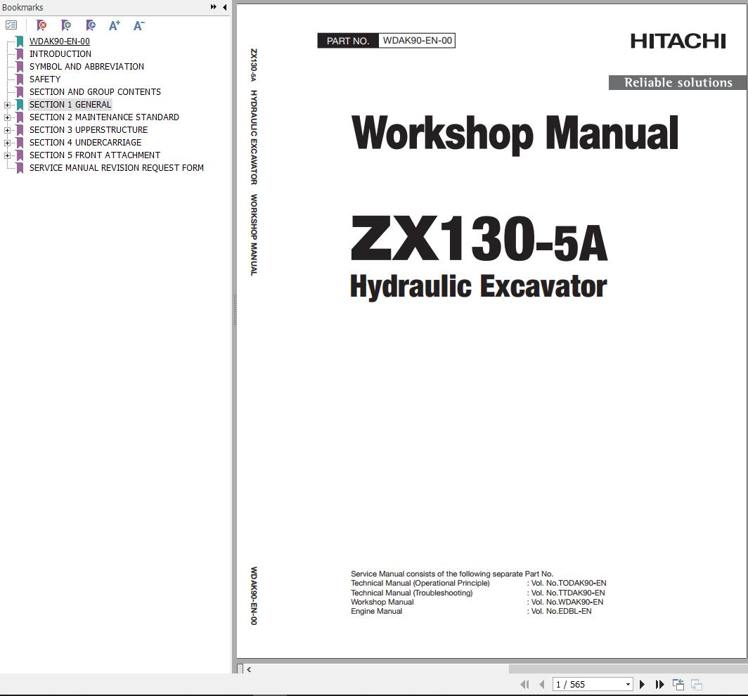Click Technical Manual (Troubleshooting) line

[412, 593]
